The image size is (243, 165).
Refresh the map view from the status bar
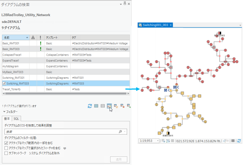239,141
